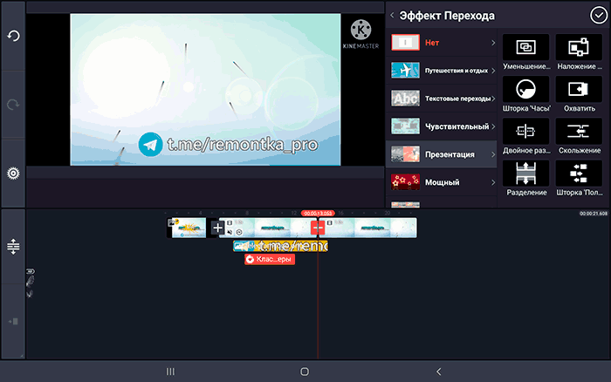
Task: Tap the plus transition button between clips
Action: 217,228
